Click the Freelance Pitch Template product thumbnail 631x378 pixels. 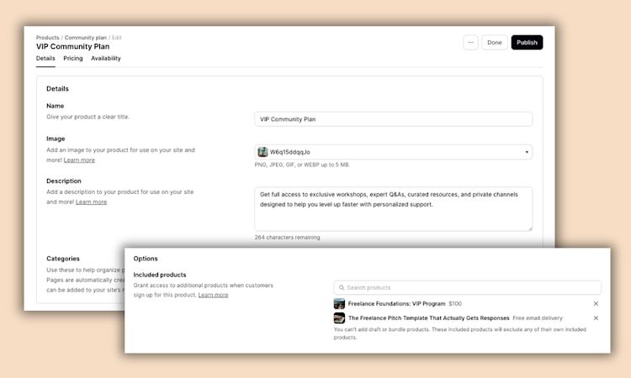[x=339, y=318]
